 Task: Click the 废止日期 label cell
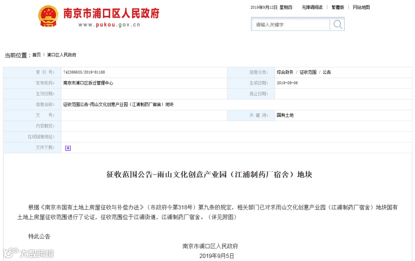251,94
